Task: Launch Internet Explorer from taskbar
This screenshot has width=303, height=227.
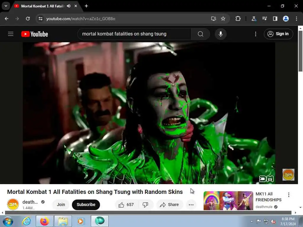Action: coord(26,221)
